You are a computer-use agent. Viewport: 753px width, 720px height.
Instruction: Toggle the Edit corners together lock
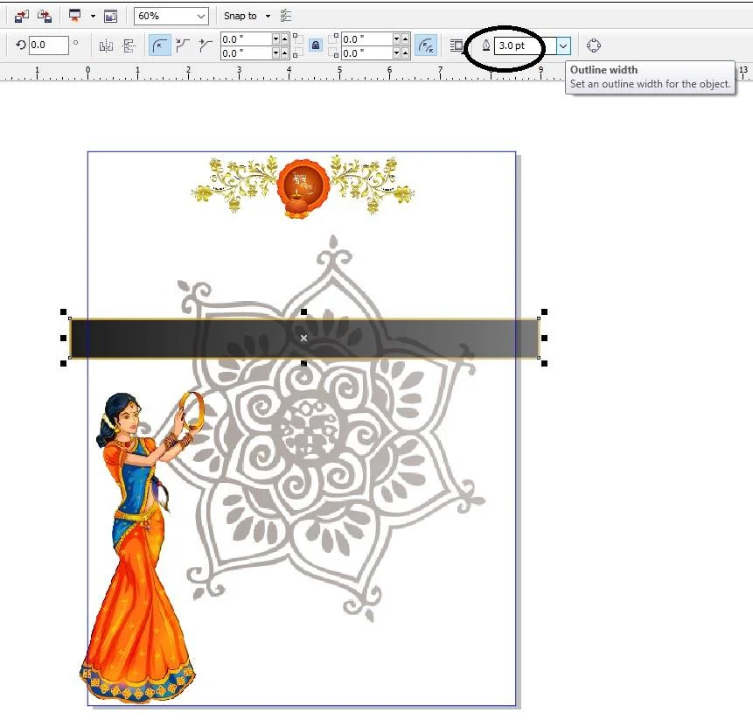click(316, 45)
